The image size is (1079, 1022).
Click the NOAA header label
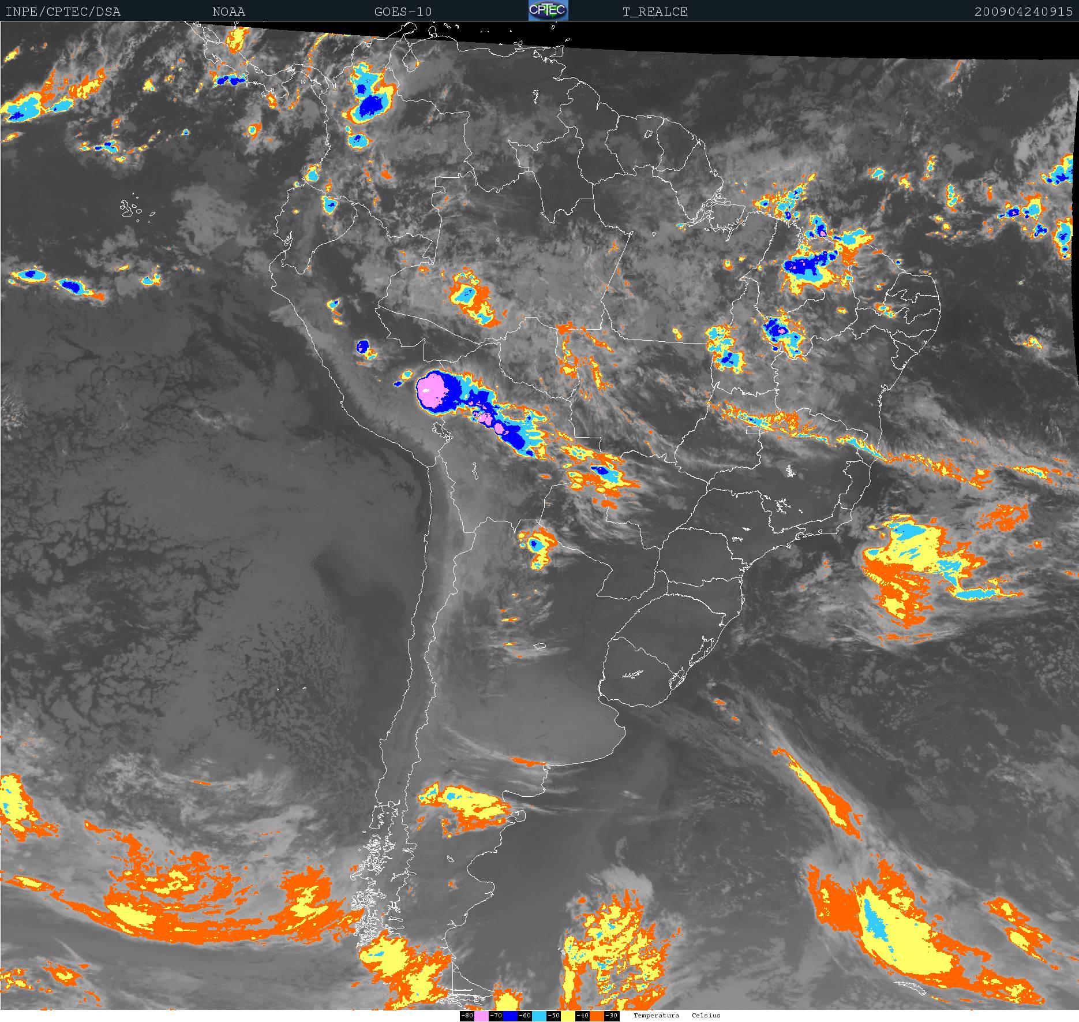228,12
